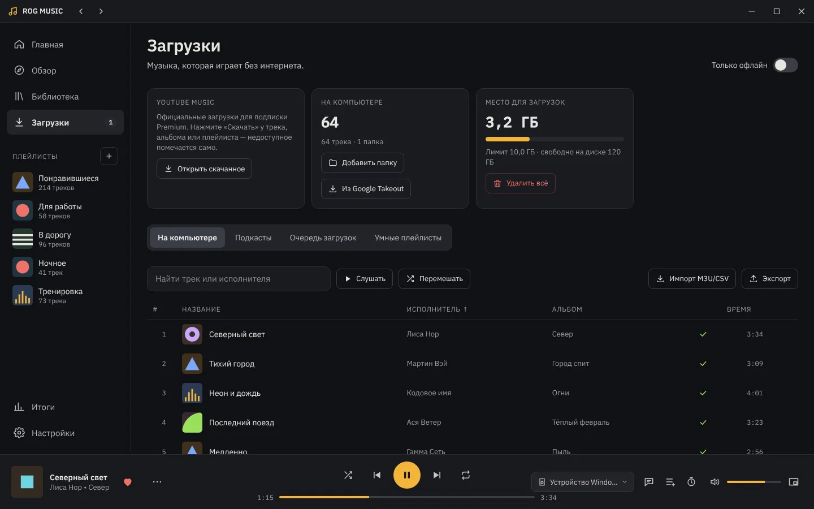Open the Итоги stats page

click(x=65, y=407)
